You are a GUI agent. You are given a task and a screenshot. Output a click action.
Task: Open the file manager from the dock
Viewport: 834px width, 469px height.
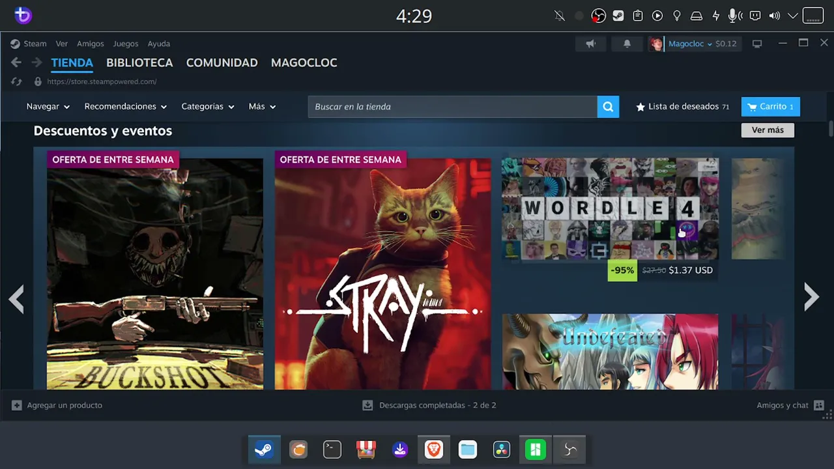468,449
